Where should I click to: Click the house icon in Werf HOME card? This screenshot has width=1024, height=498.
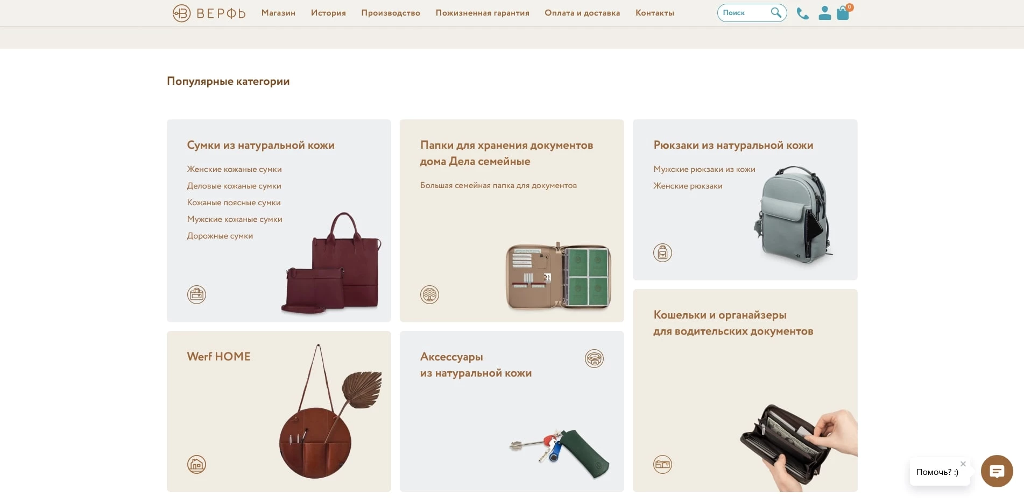(196, 464)
